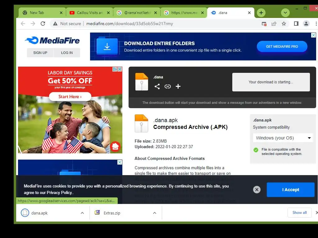Screen dimensions: 318x238
Task: Copy link for the .dana file
Action: coord(167,87)
